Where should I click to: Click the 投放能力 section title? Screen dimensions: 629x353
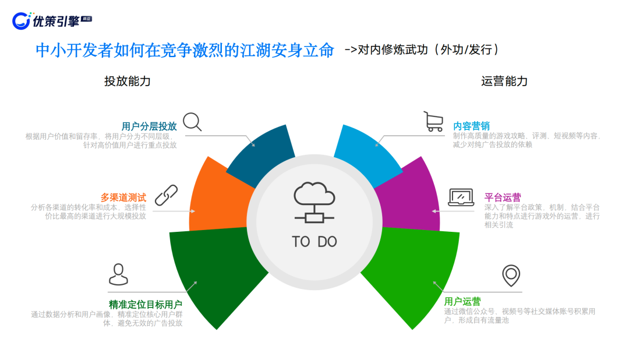tap(127, 81)
